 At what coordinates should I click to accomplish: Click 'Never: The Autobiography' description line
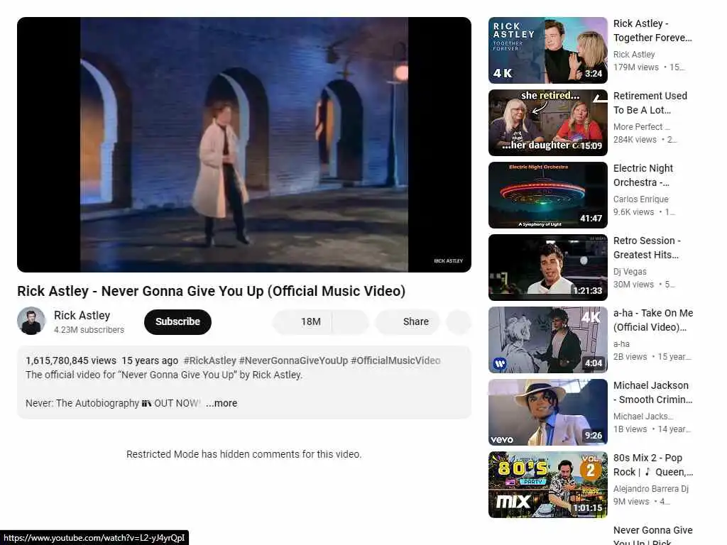pos(113,403)
